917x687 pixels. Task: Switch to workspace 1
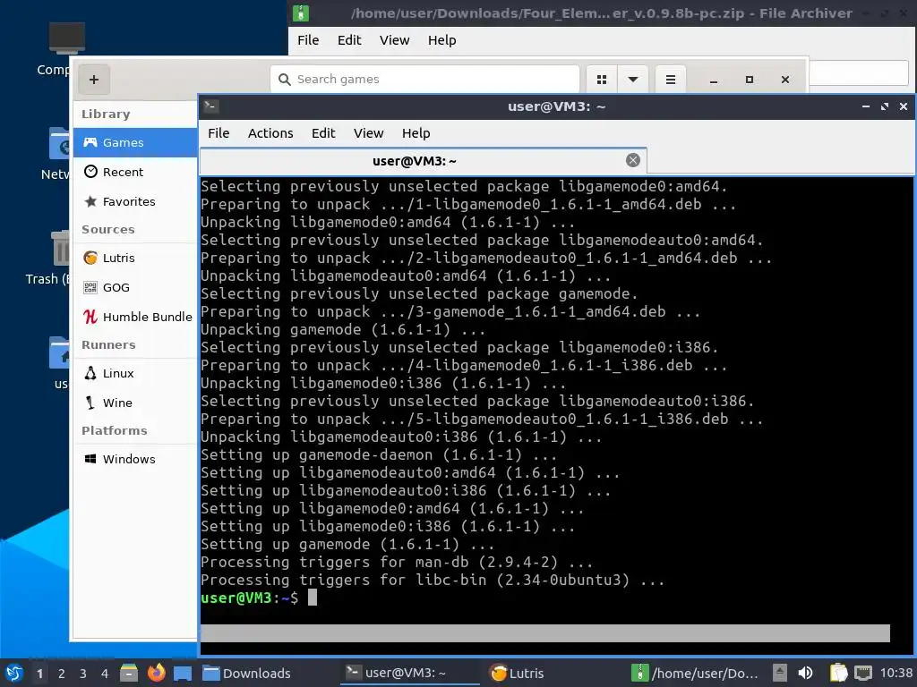39,674
